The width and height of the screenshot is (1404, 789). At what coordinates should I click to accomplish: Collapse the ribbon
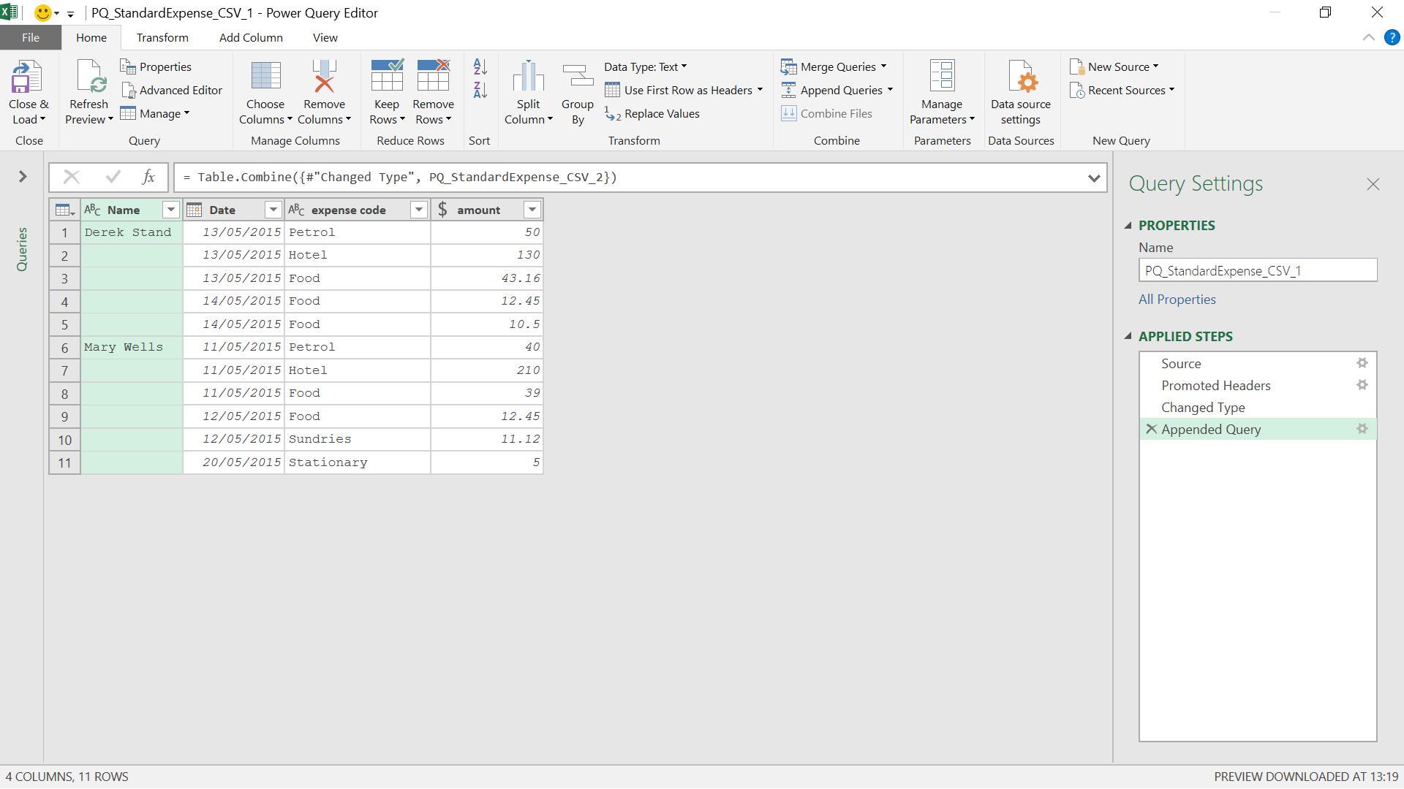(x=1368, y=37)
